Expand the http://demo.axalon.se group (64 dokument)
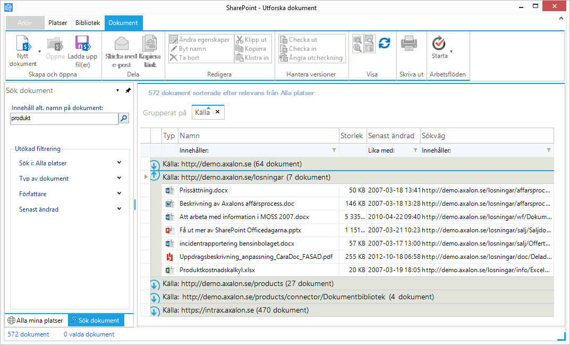570x345 pixels. point(154,165)
